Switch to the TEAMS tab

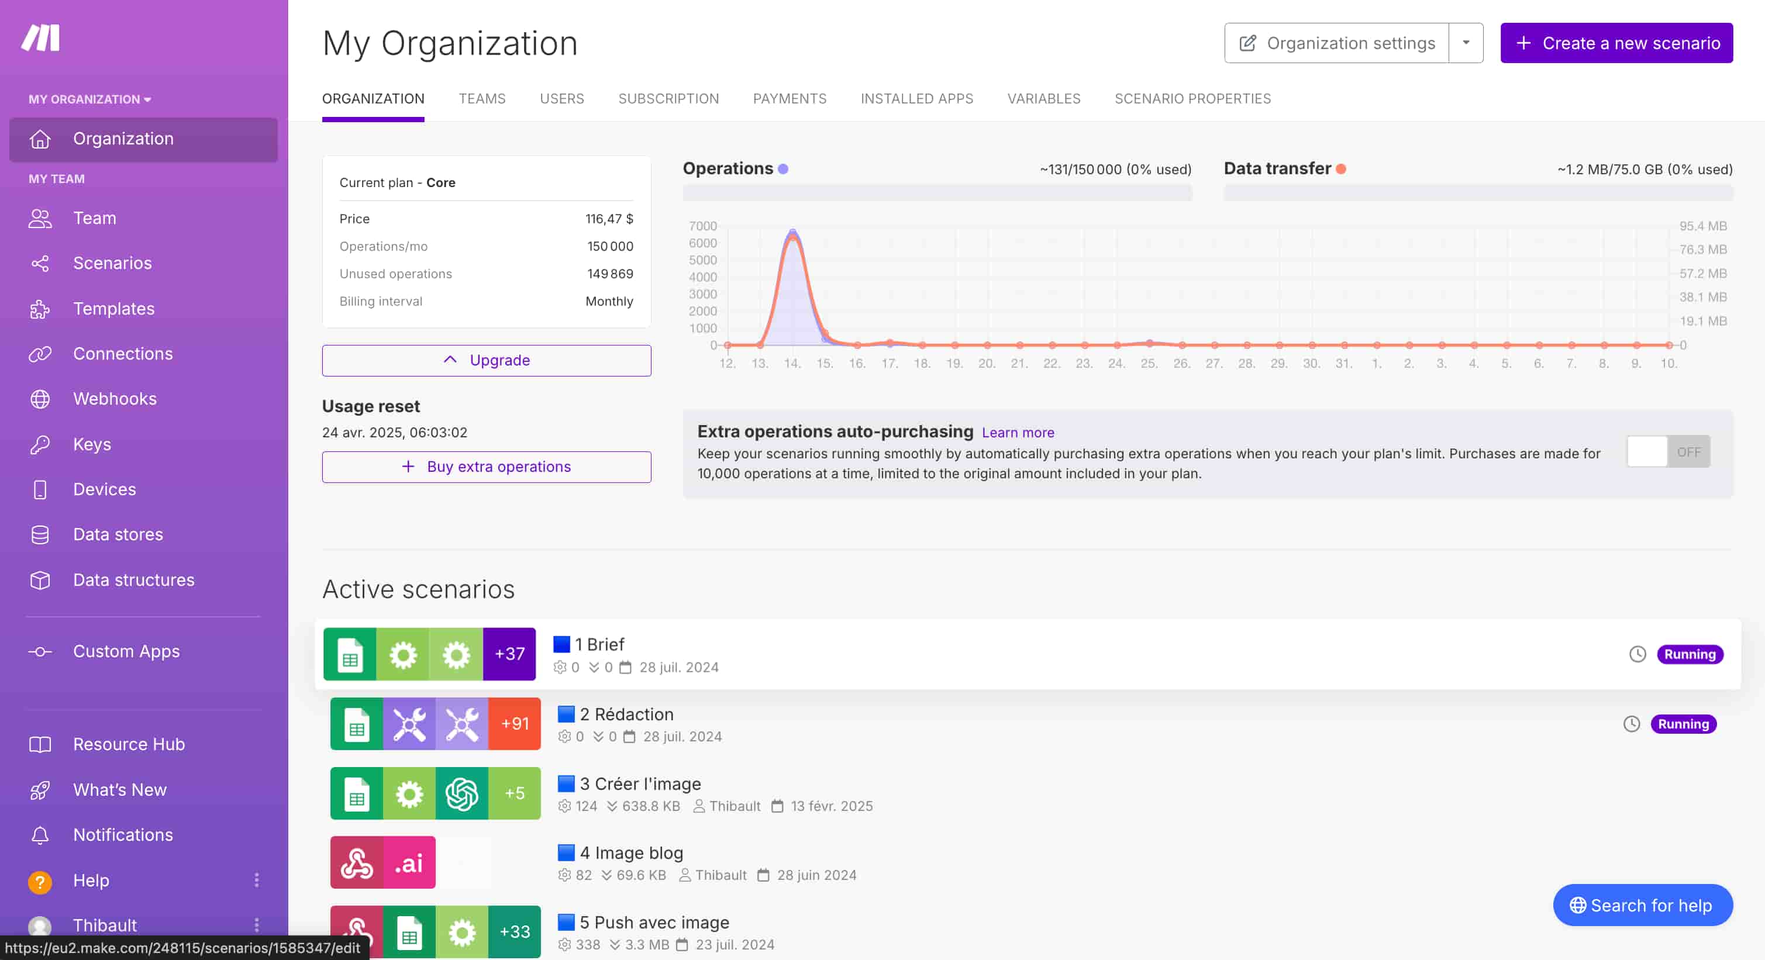coord(482,99)
